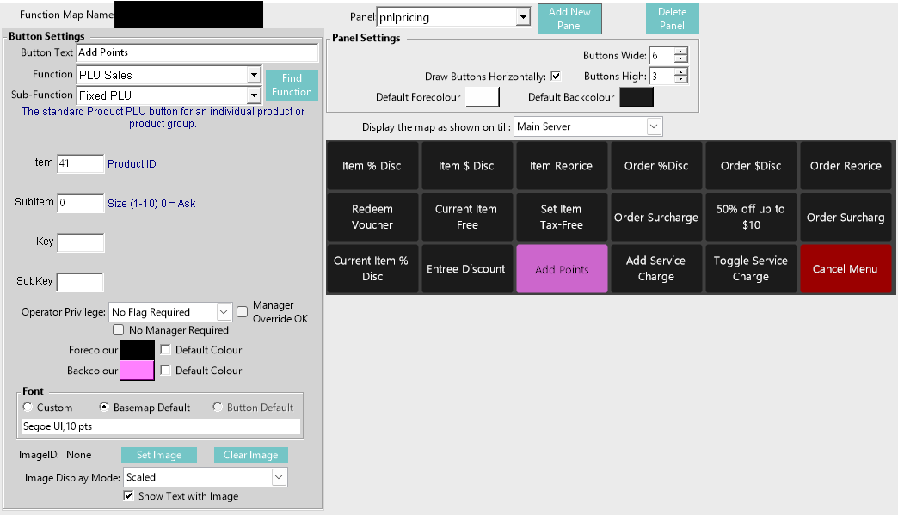Click the Button Text input field
Image resolution: width=898 pixels, height=515 pixels.
point(196,53)
